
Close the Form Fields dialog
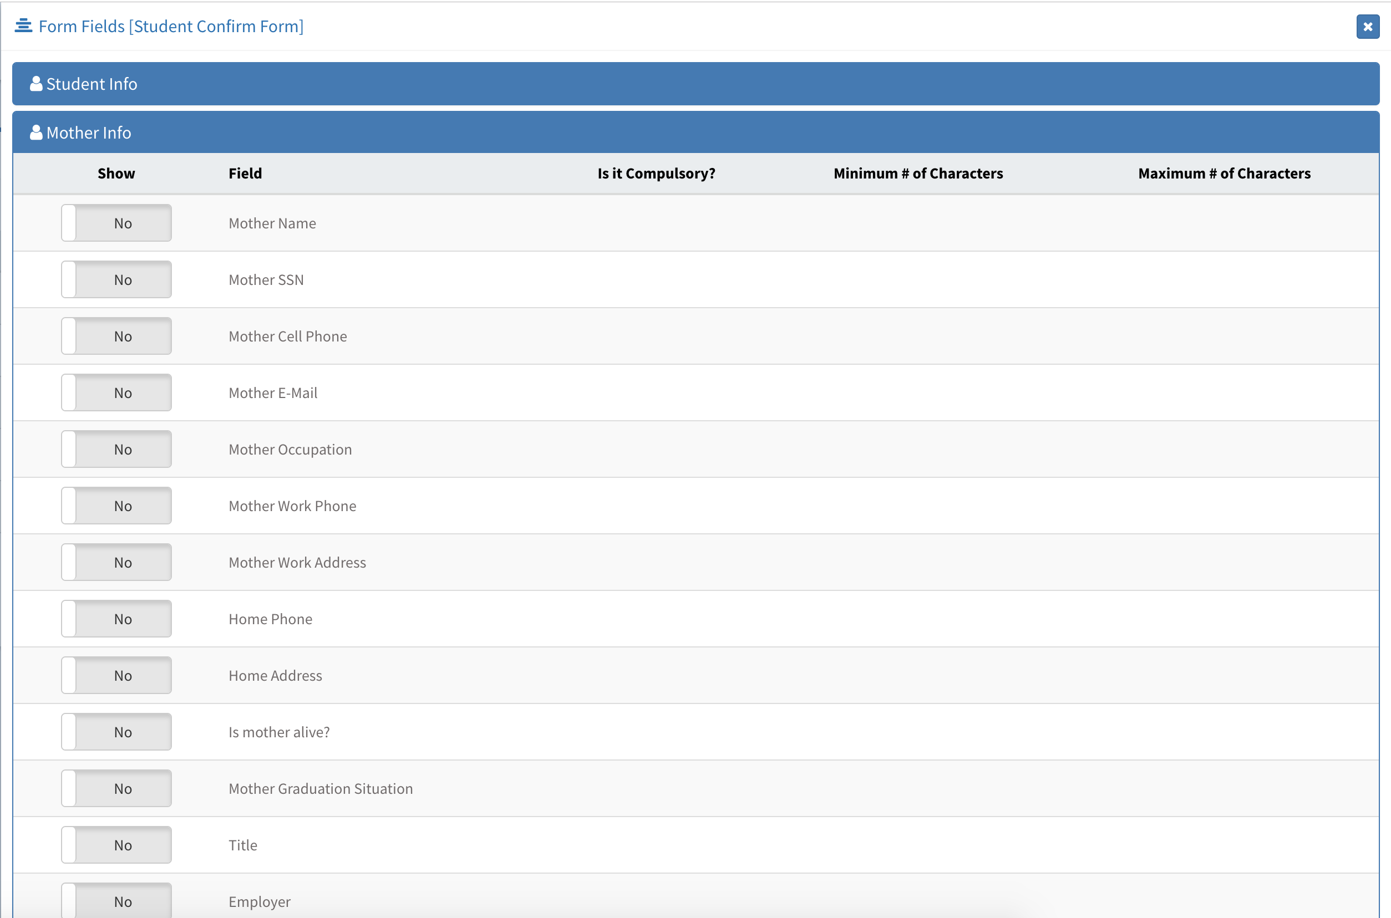pyautogui.click(x=1367, y=27)
